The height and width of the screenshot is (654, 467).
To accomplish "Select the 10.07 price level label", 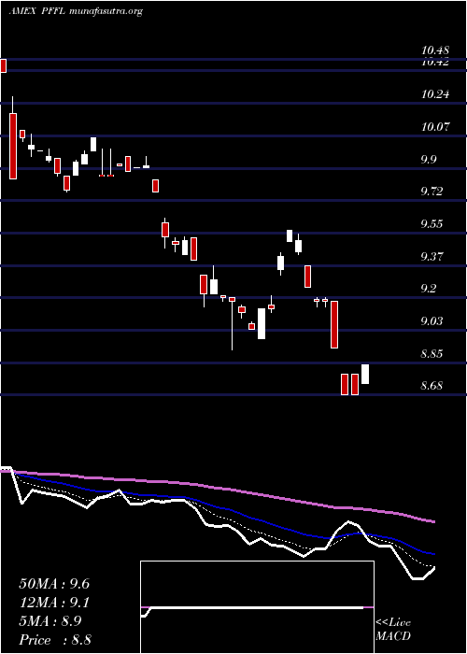I will (435, 126).
